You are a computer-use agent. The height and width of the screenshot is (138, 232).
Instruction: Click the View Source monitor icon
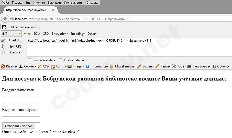(x=189, y=66)
